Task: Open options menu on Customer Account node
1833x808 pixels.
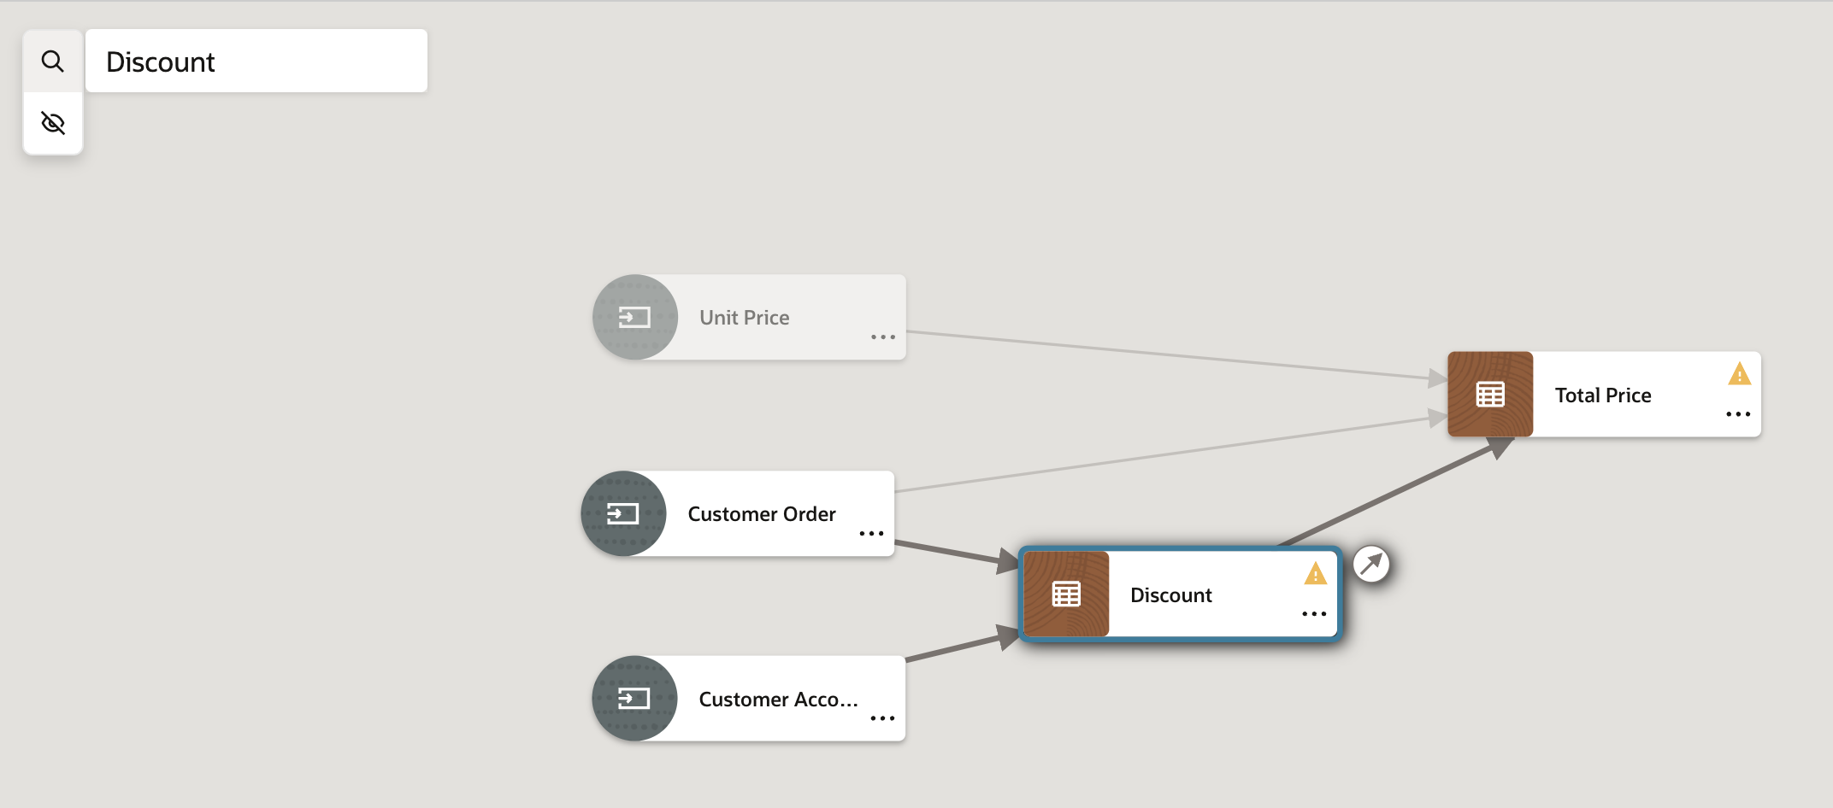Action: (x=881, y=718)
